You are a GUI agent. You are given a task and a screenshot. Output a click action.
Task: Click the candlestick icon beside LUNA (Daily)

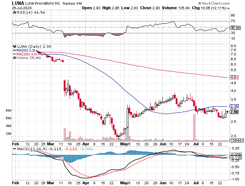click(15, 46)
